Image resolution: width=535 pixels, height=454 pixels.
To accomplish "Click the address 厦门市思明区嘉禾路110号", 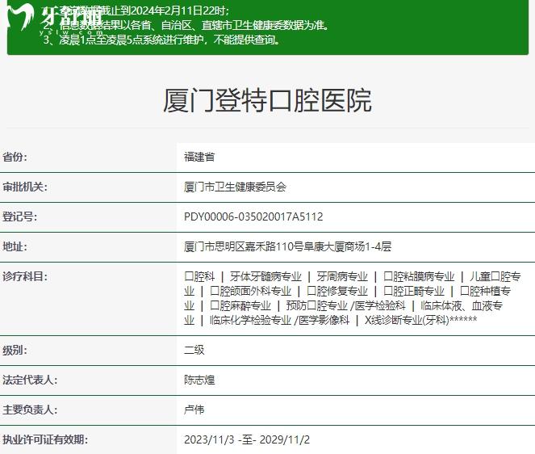I will click(242, 246).
